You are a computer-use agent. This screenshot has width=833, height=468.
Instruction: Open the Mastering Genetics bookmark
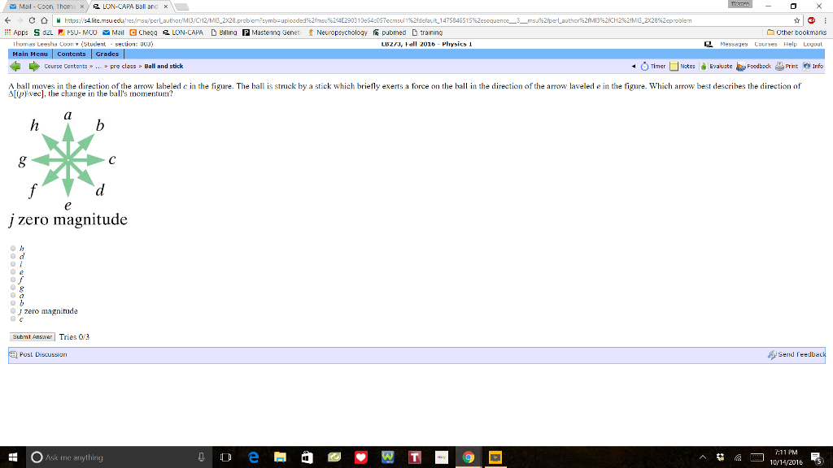point(272,32)
